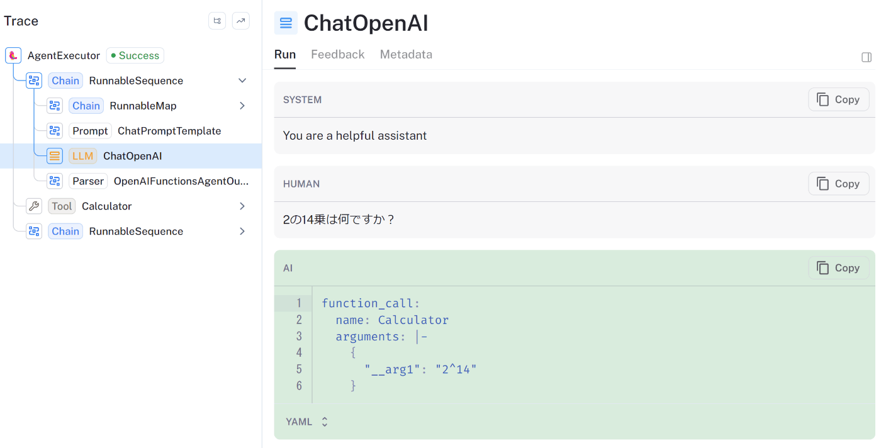Select the OpenAIFunctionsAgentOu... parser row
The image size is (881, 448).
[131, 181]
